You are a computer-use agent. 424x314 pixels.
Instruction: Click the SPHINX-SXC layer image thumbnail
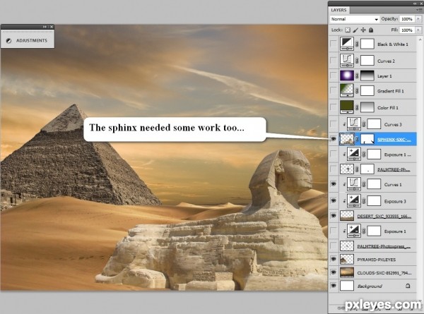coord(347,139)
